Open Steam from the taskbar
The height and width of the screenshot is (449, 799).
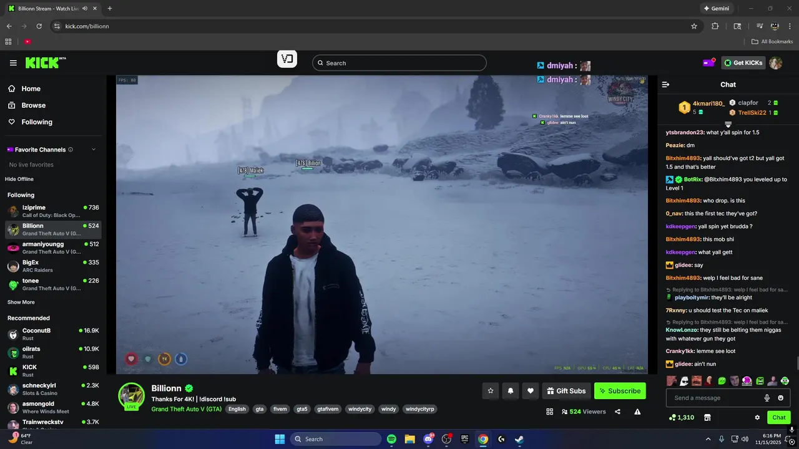[519, 439]
